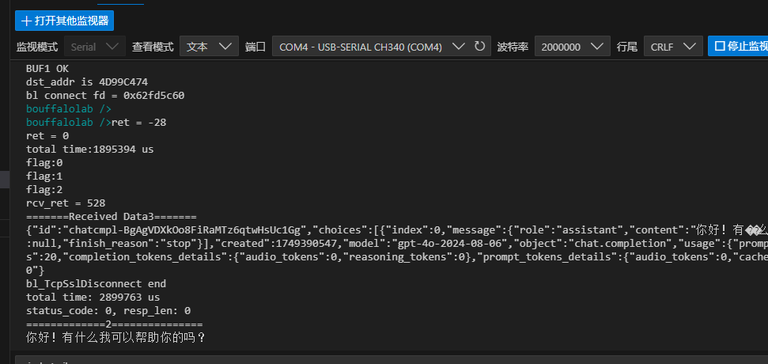Open the 行尾 CRLF dropdown

click(673, 47)
